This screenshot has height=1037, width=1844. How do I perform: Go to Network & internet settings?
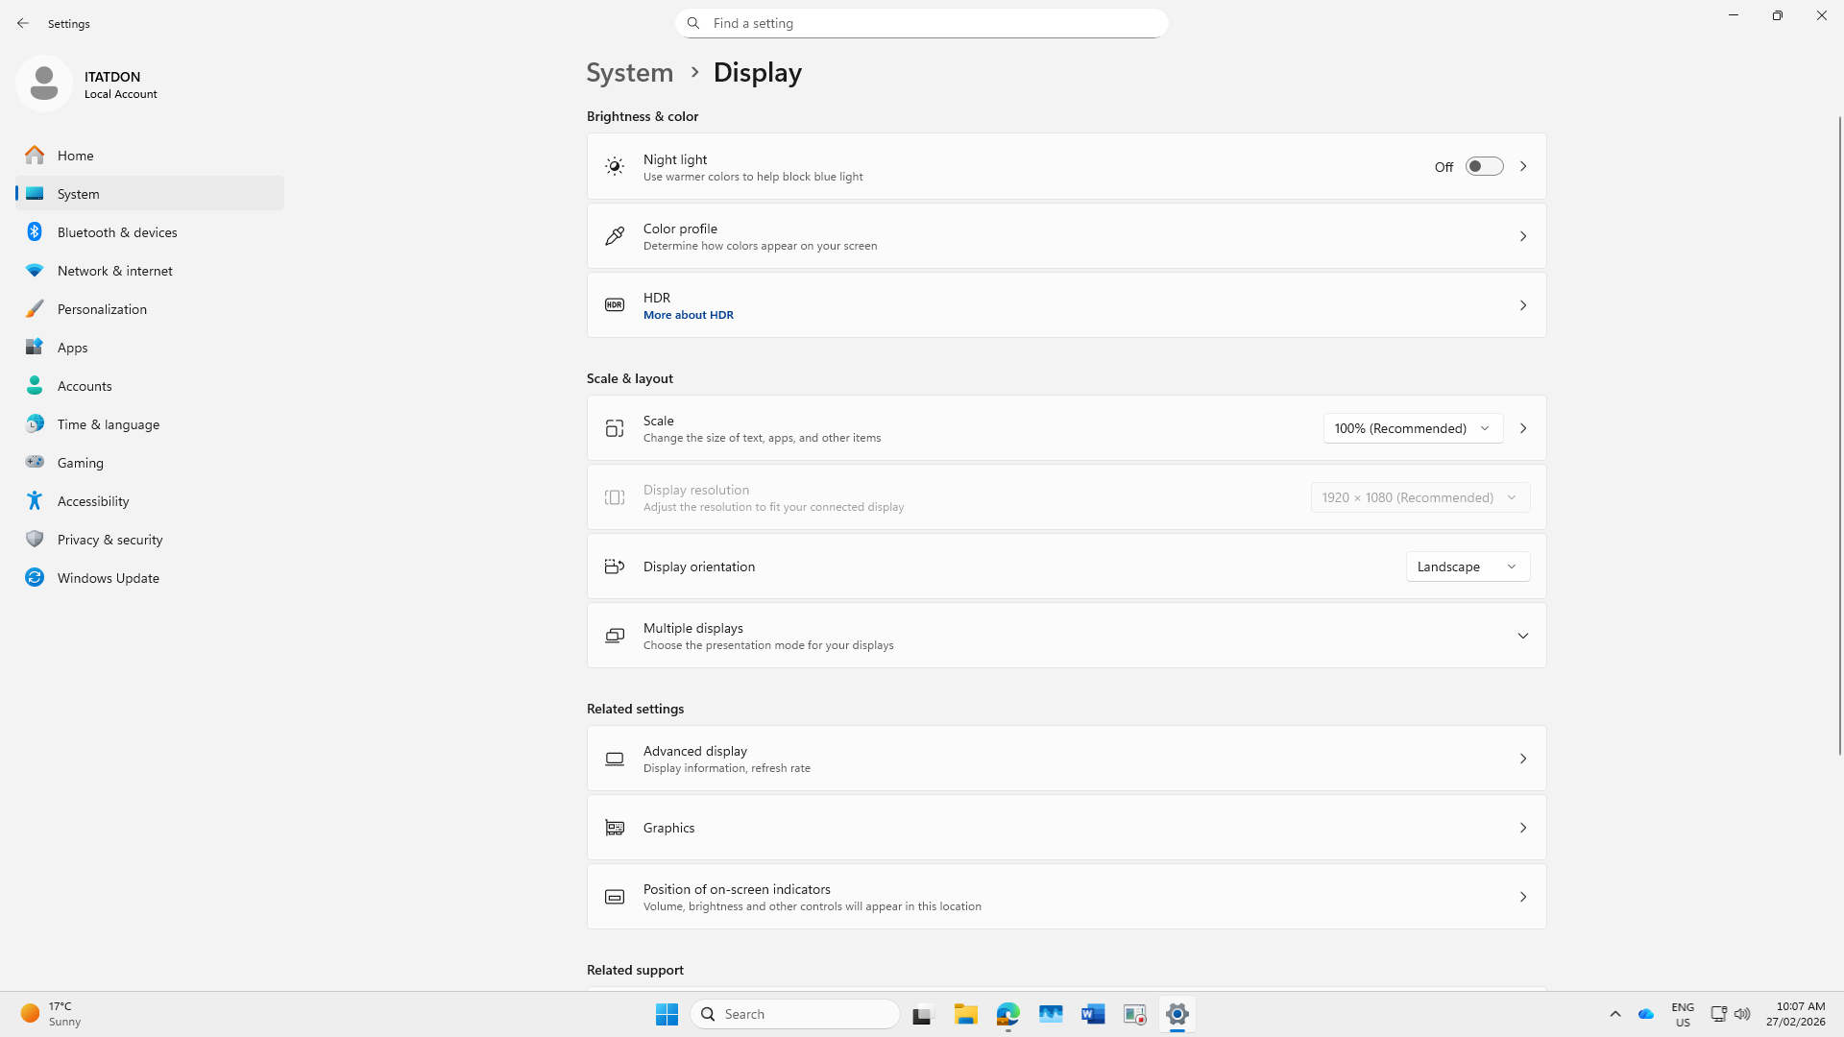(114, 270)
